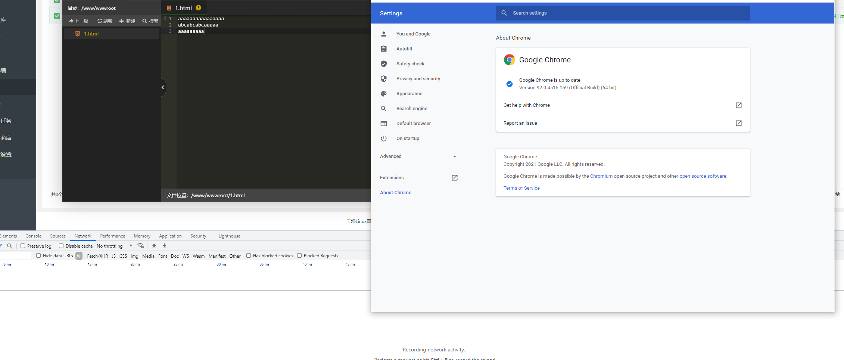Open Privacy and security settings
This screenshot has width=844, height=360.
coord(418,78)
